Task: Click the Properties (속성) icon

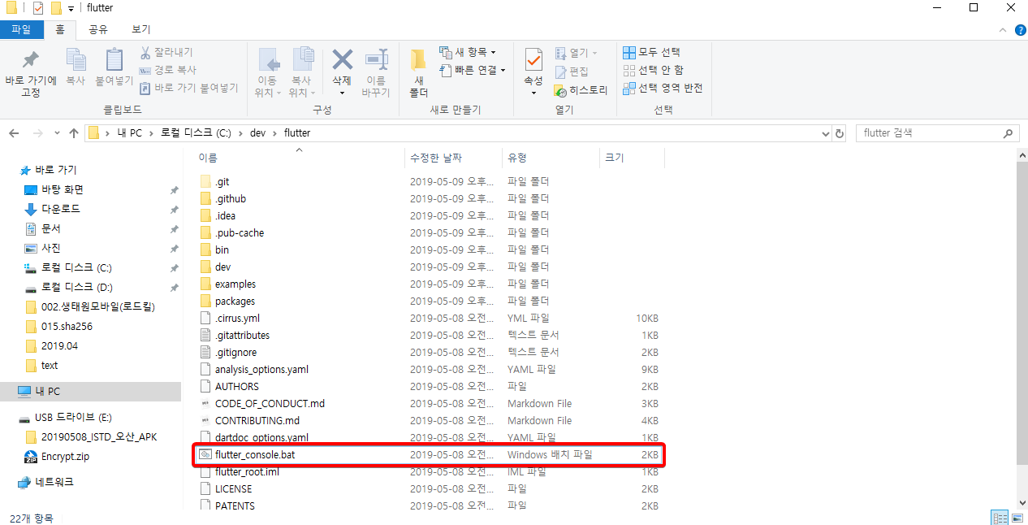Action: pos(533,60)
